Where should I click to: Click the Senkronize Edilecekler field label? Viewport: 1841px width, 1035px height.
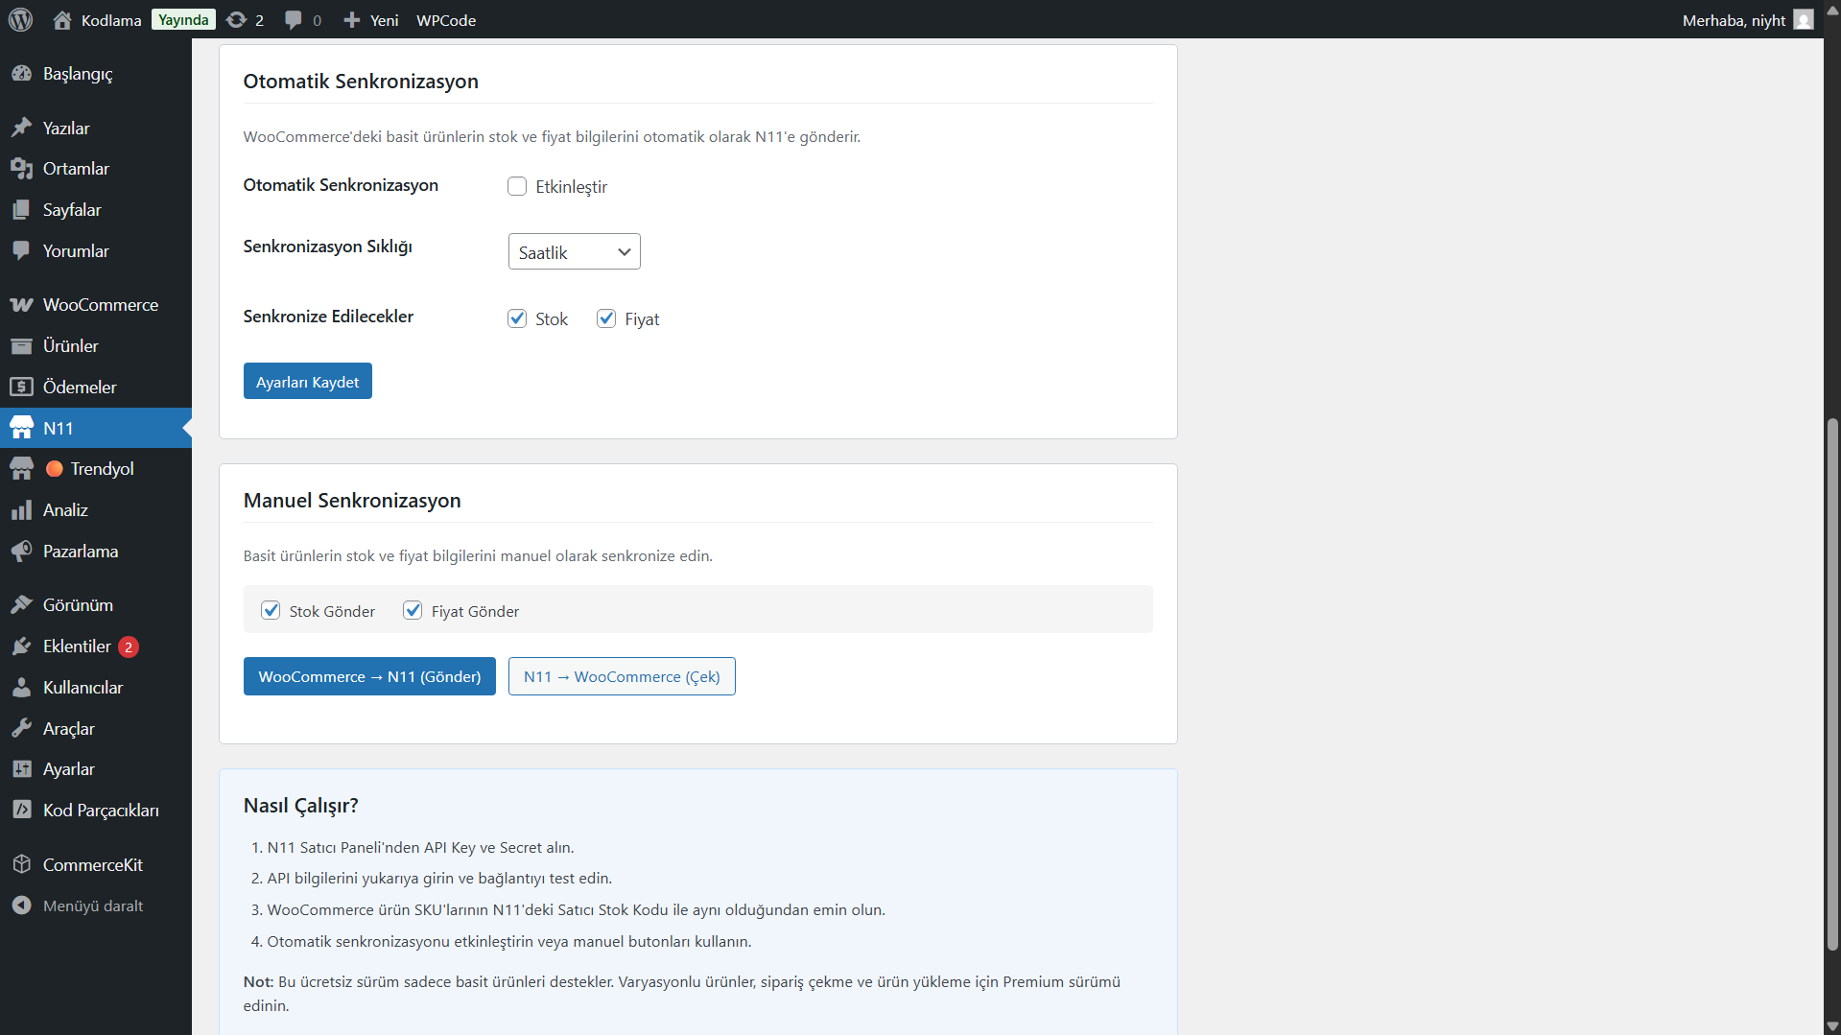click(328, 317)
